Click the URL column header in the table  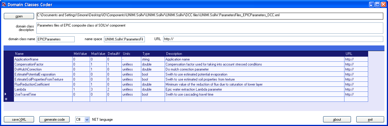click(356, 54)
